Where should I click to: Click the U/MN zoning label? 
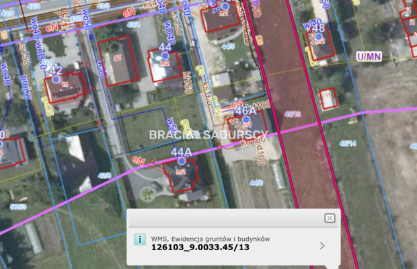[x=369, y=56]
